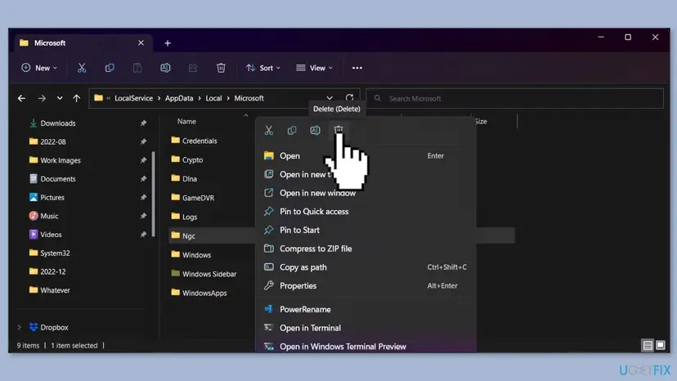
Task: Unpin Downloads from Quick access
Action: (x=143, y=123)
